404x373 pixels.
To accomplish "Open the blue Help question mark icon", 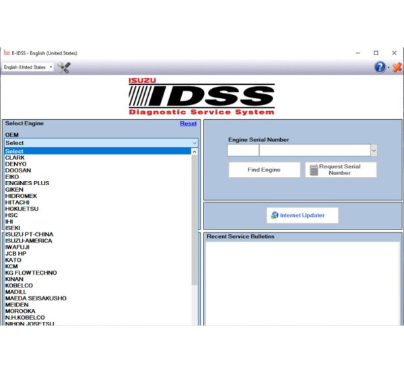I will coord(380,67).
